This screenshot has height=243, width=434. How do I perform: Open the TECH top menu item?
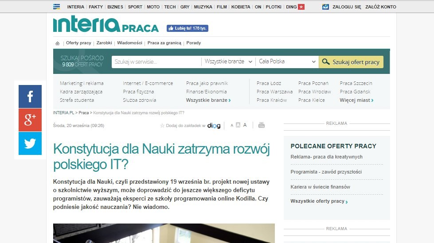(170, 7)
